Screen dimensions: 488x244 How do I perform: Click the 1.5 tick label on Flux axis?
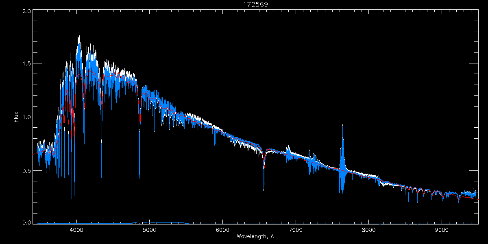26,63
